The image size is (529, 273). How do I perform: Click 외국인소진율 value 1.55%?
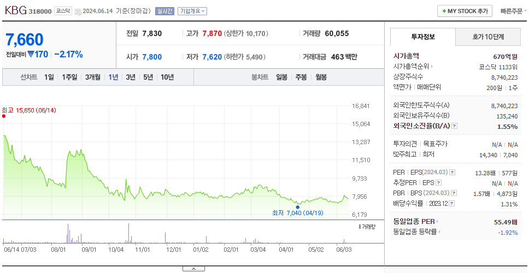coord(507,127)
